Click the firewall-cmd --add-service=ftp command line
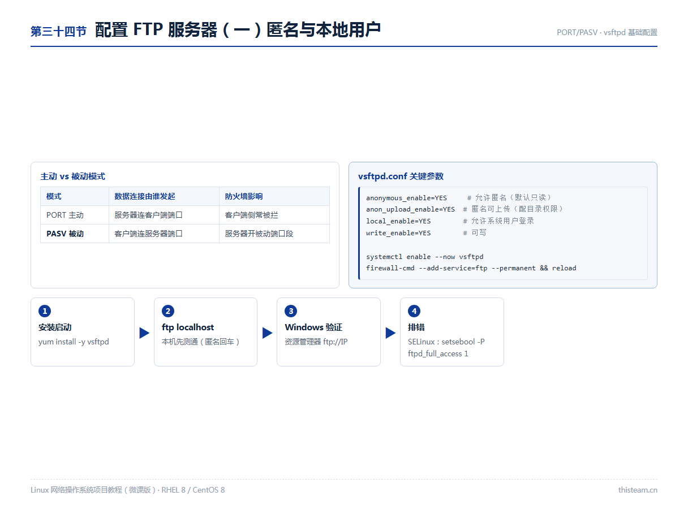The image size is (688, 509). 471,268
